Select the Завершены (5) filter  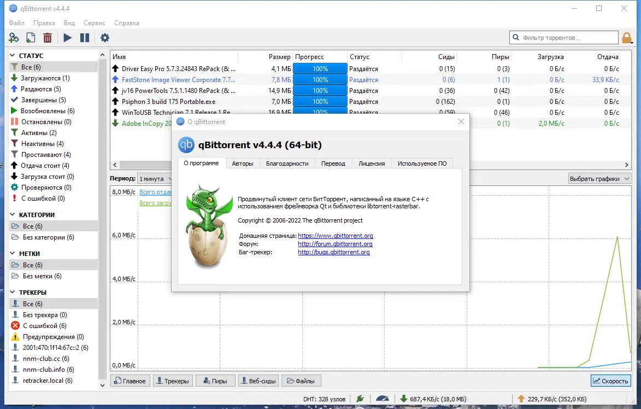(43, 100)
